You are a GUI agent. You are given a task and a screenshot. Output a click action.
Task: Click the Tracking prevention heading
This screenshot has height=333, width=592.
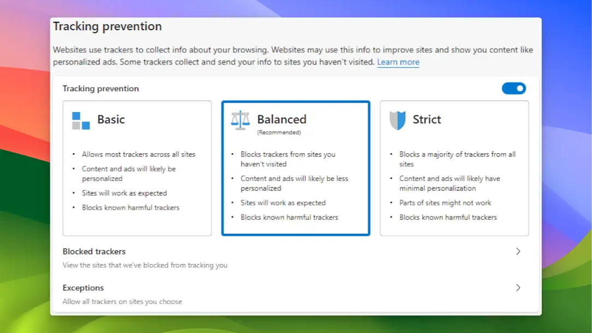click(107, 26)
